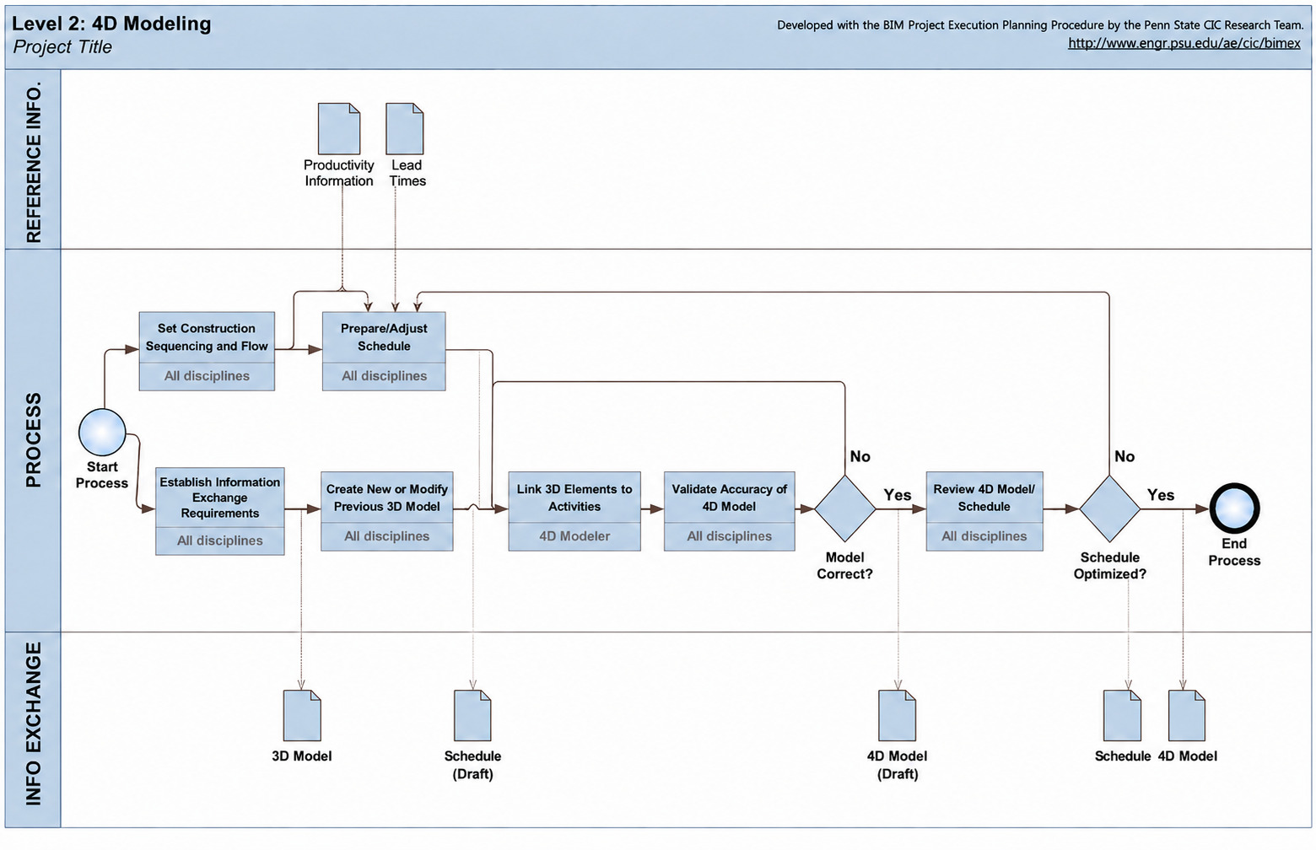Click All disciplines under Establish Information Exchange

point(220,541)
